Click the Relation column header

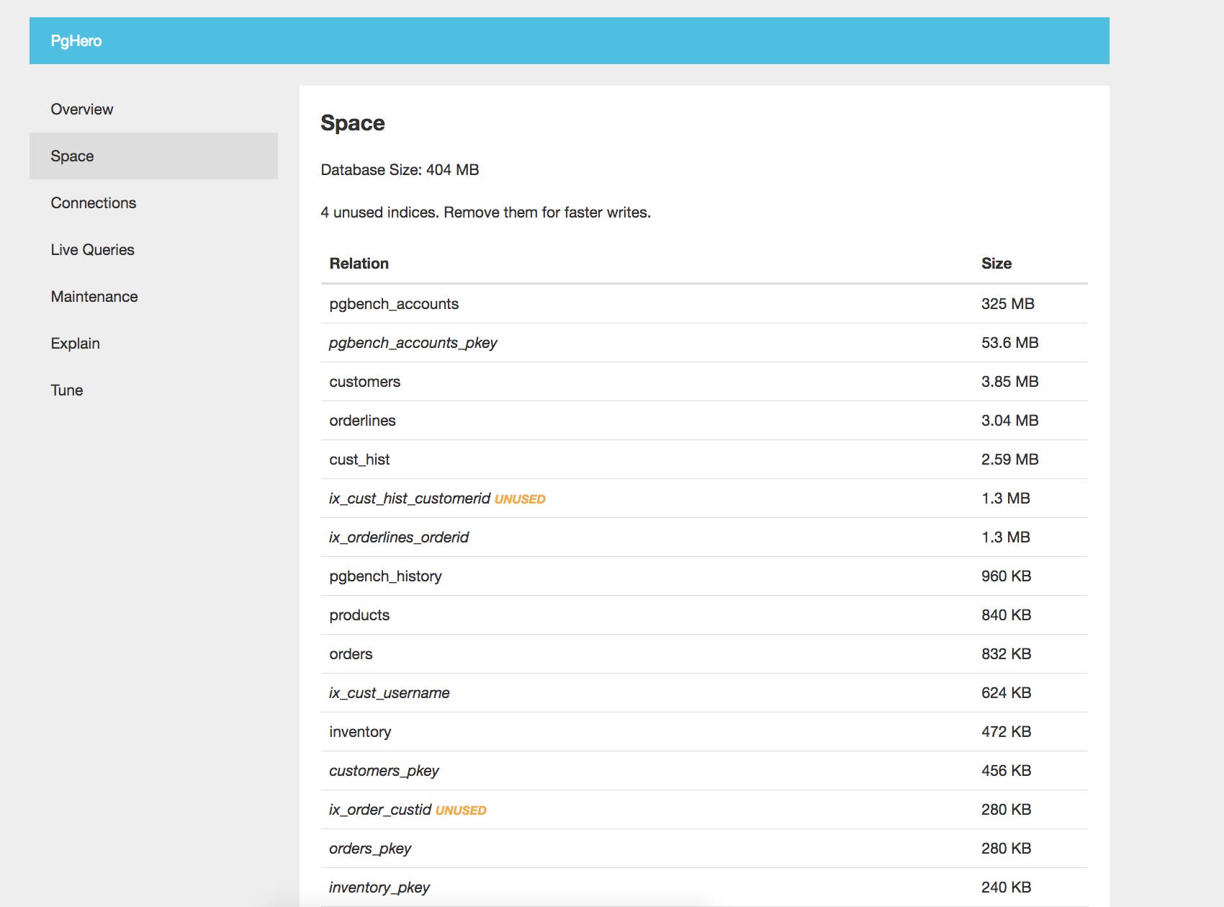coord(359,263)
